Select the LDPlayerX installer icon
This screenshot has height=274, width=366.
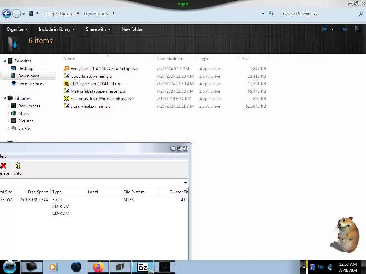(x=66, y=83)
